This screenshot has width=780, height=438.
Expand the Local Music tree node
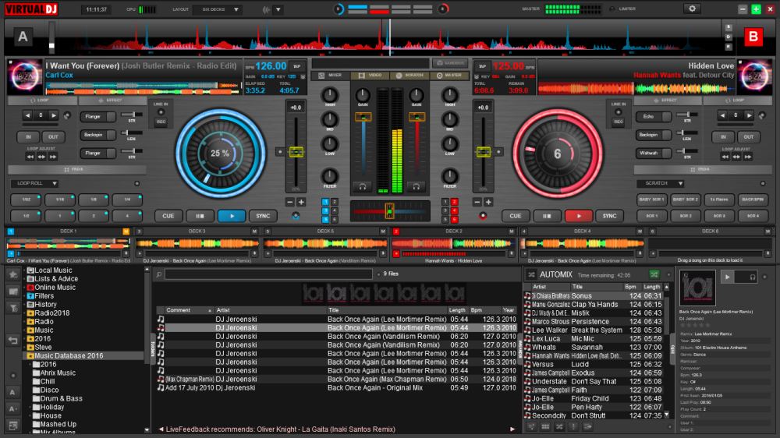24,270
